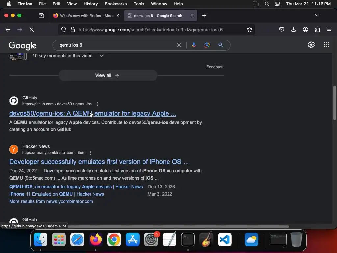Open the Downloads panel

[293, 29]
